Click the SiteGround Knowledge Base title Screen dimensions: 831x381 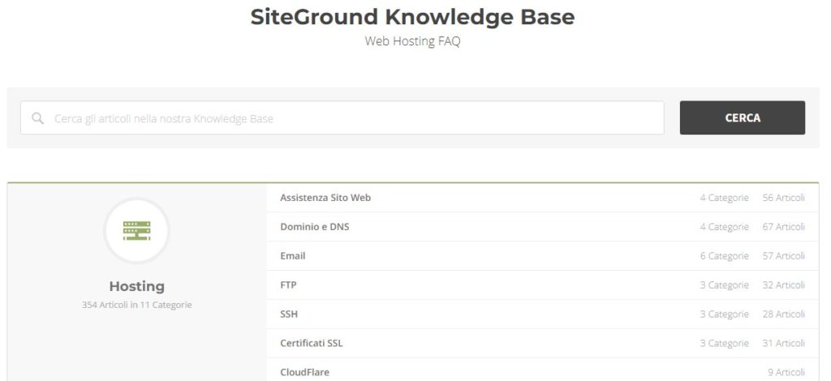pyautogui.click(x=412, y=18)
